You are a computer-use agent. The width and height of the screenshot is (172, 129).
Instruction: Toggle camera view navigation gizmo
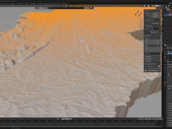click(x=141, y=24)
